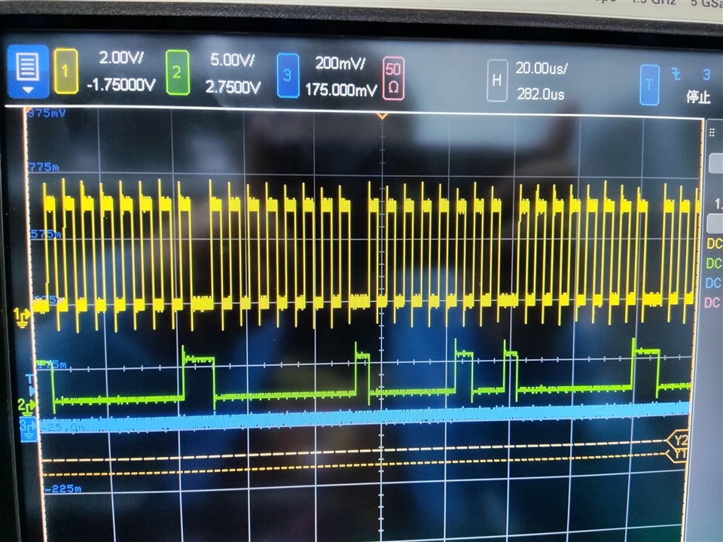Click channel 2 scale 5.00V/
The width and height of the screenshot is (723, 542).
[x=232, y=60]
